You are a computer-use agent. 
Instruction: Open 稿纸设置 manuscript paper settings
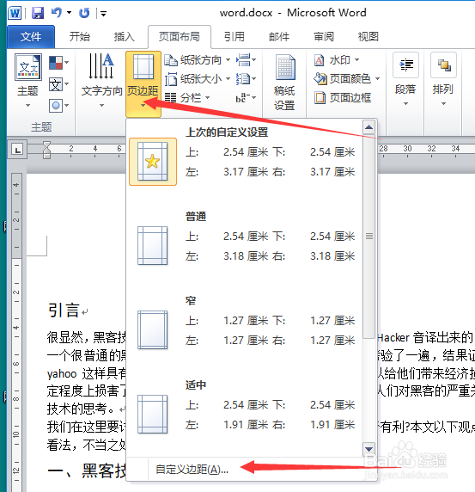[284, 83]
